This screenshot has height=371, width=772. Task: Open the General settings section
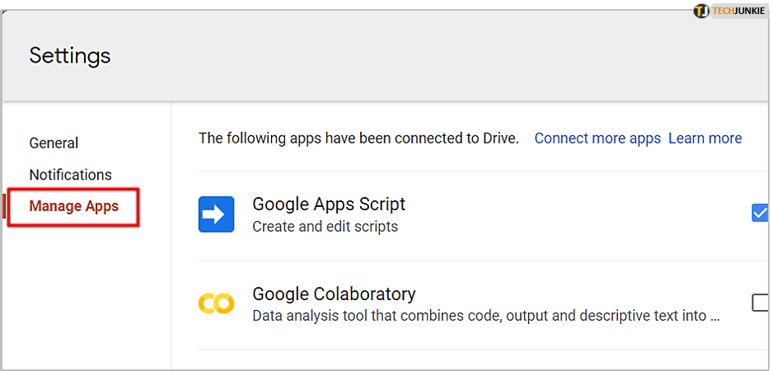54,143
